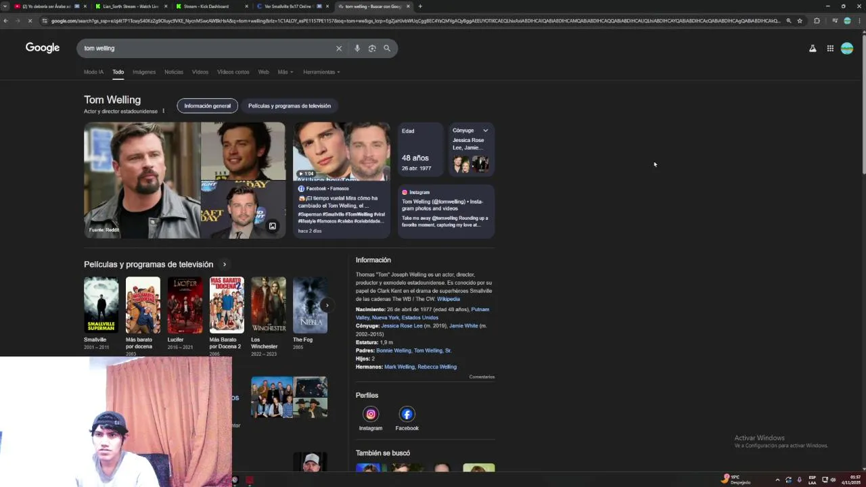866x487 pixels.
Task: Show hidden system tray icons
Action: [777, 480]
